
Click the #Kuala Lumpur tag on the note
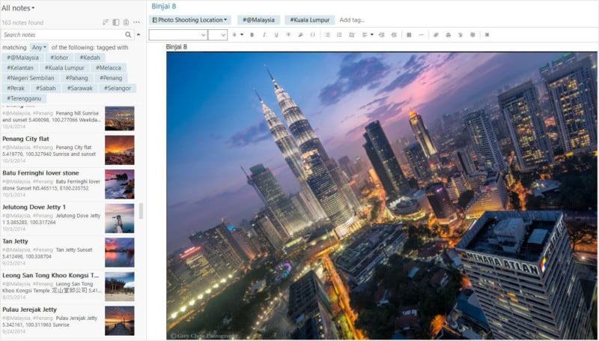310,20
